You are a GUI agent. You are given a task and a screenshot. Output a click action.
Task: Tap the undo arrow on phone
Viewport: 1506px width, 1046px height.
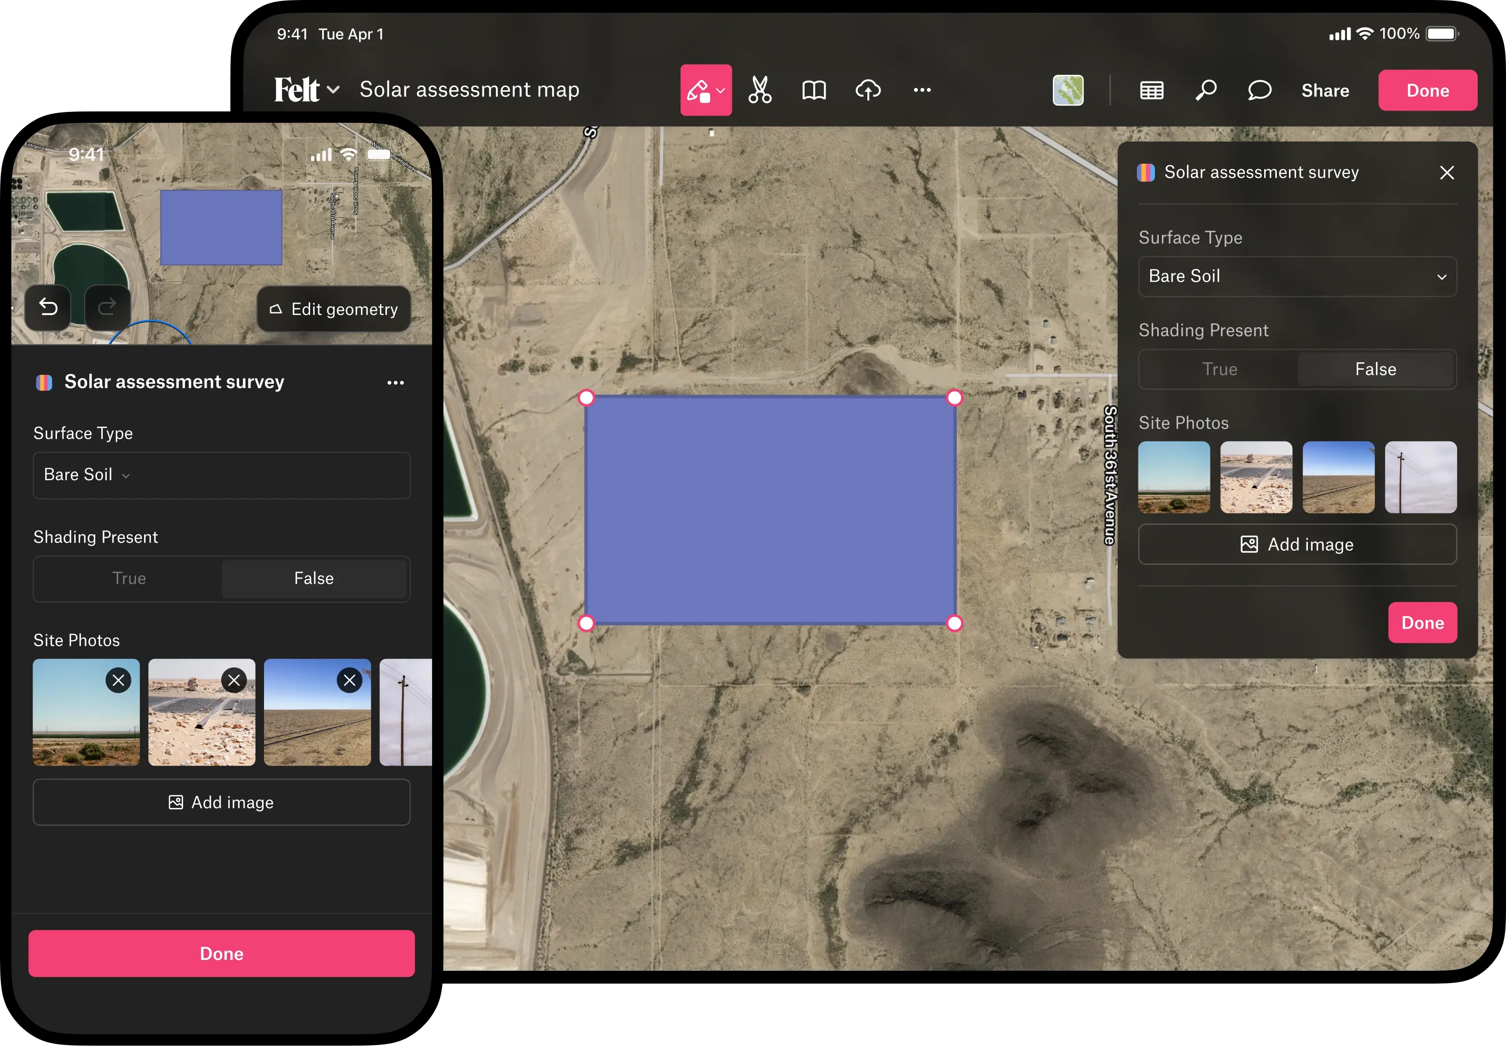pos(48,307)
